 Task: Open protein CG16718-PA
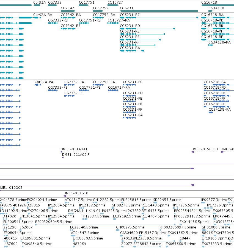point(215,82)
